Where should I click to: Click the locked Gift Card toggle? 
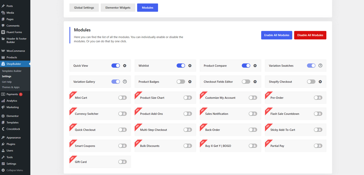coord(123,162)
